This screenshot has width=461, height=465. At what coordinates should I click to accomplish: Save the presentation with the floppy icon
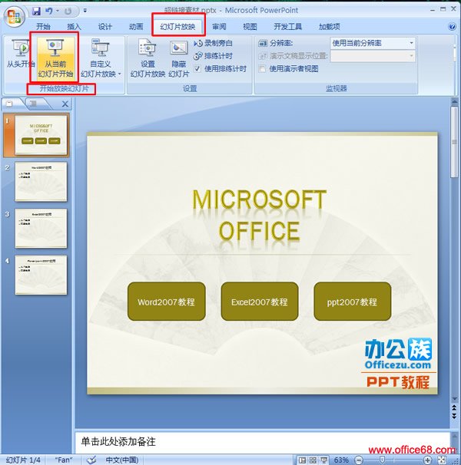[x=37, y=11]
